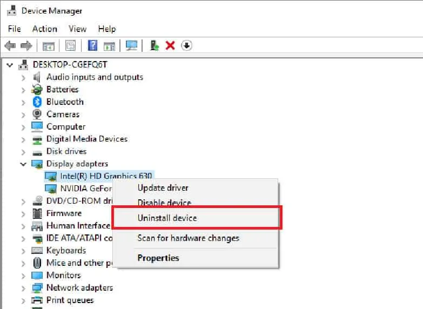
Task: Expand the Batteries category
Action: (23, 90)
